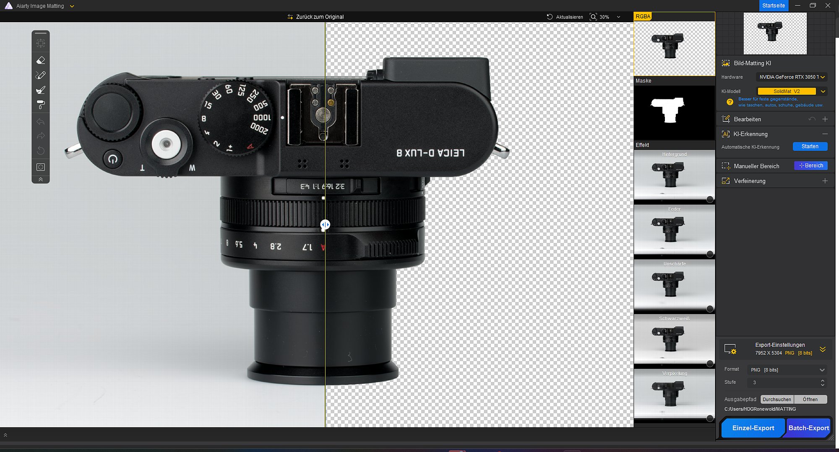Viewport: 839px width, 452px height.
Task: Select the RGBA preview thumbnail
Action: [674, 48]
